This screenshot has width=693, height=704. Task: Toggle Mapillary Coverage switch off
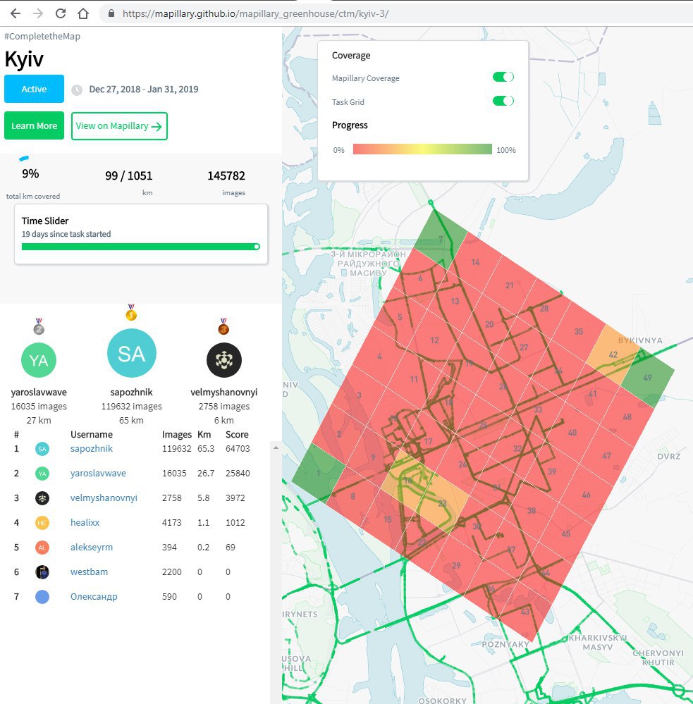[503, 77]
